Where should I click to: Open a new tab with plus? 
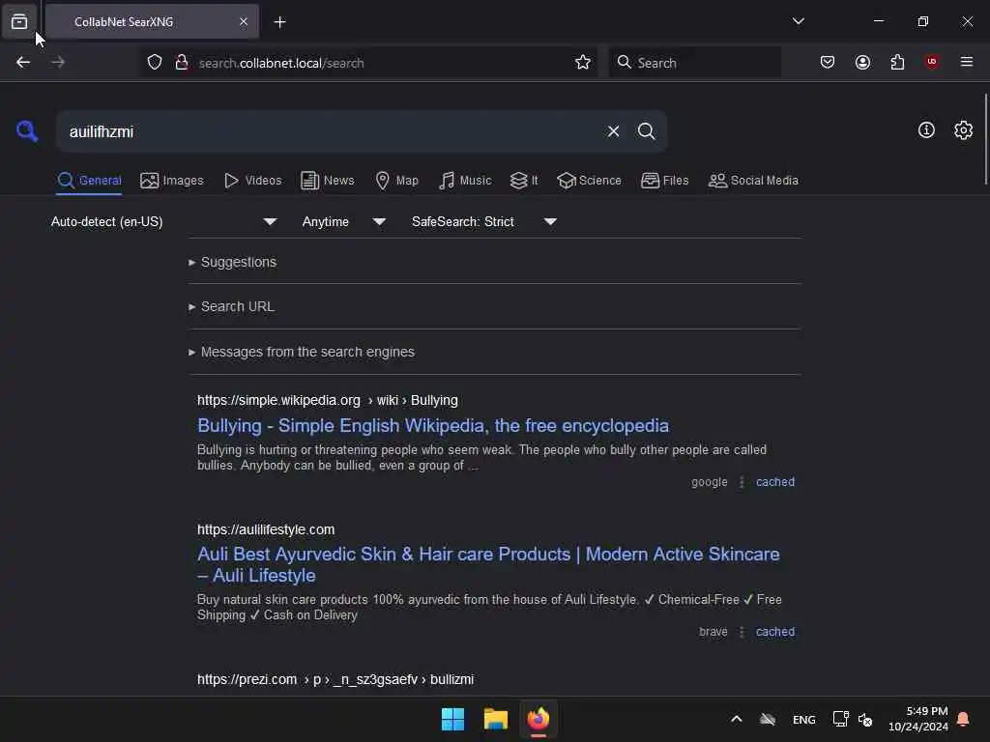point(279,22)
